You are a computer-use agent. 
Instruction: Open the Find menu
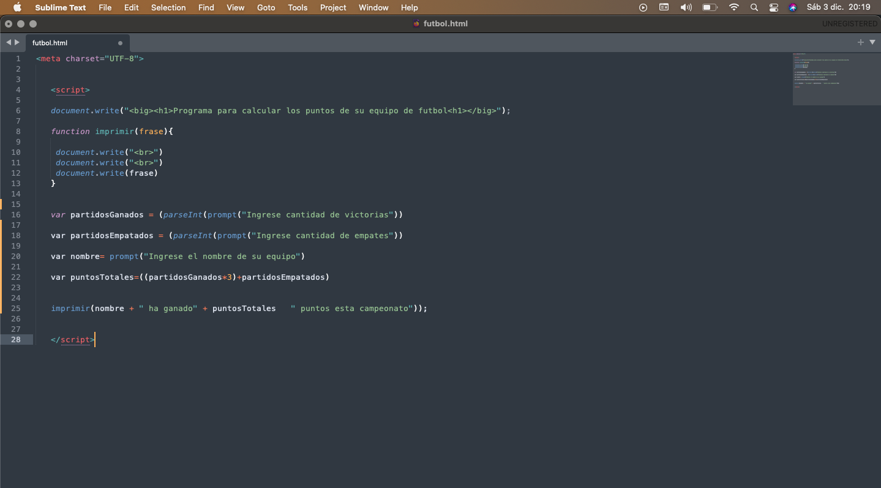(206, 7)
